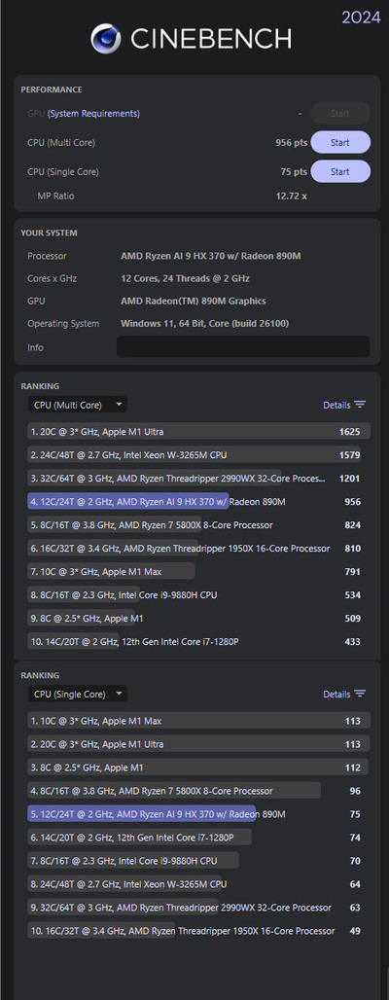
Task: Click the Cinebench logo icon
Action: pos(105,38)
